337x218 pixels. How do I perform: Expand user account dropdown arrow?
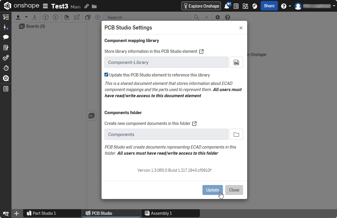coord(334,6)
